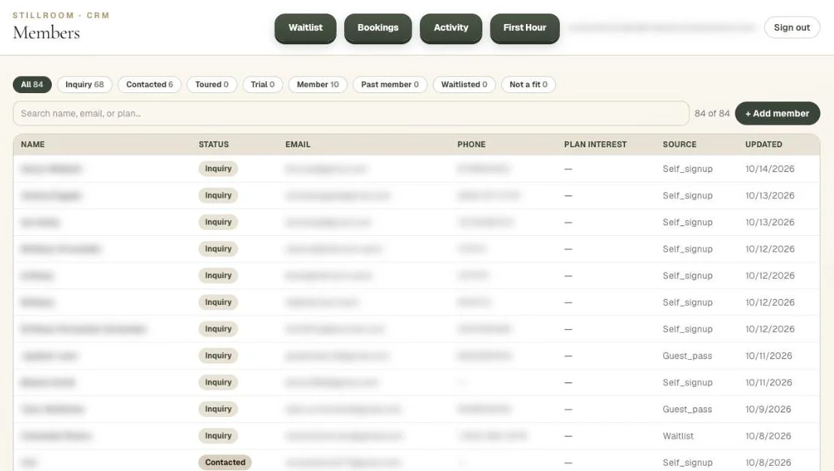Sign out of the CRM
The height and width of the screenshot is (471, 834).
tap(791, 28)
